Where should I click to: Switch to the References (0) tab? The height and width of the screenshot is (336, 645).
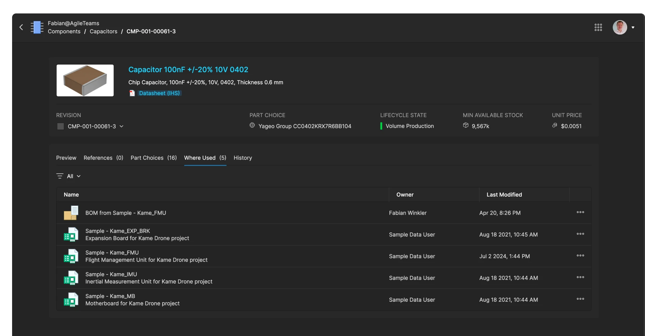pos(103,158)
